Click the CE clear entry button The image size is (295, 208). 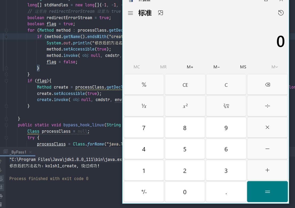[185, 85]
